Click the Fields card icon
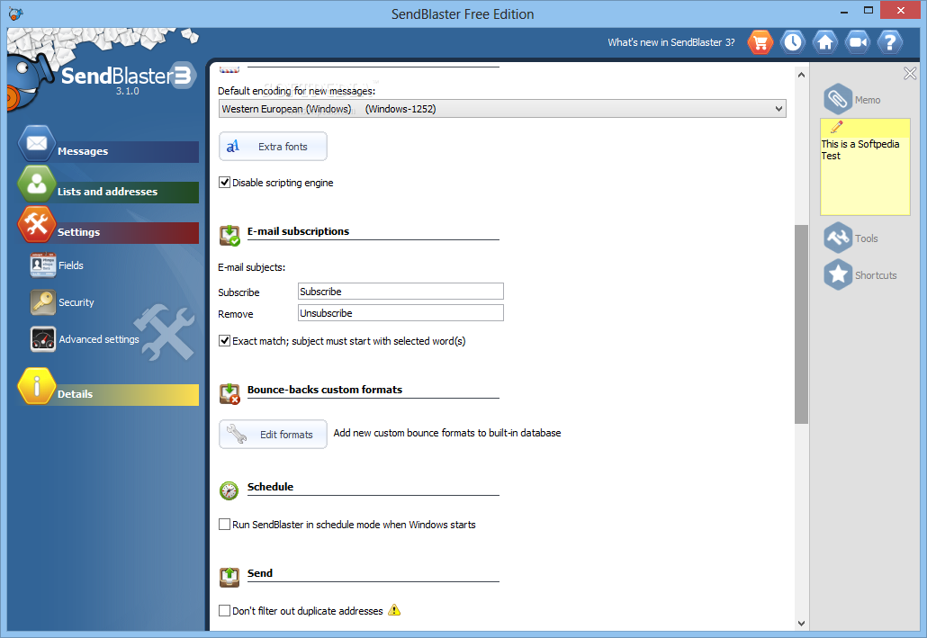Screen dimensions: 927x638 point(43,265)
